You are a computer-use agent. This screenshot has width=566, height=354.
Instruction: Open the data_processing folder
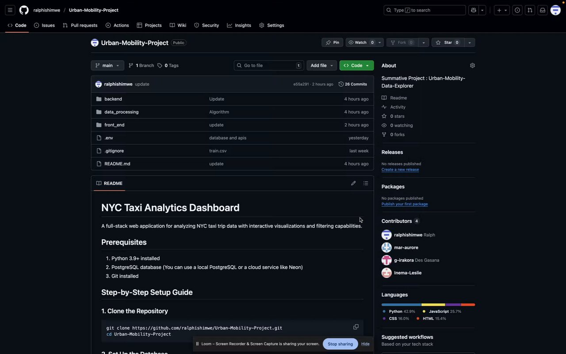click(122, 112)
